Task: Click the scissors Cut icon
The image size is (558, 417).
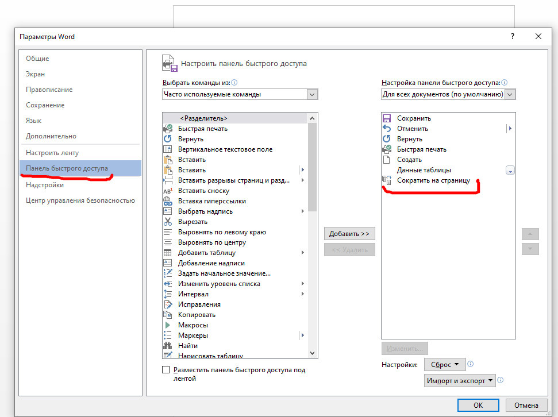Action: click(x=168, y=222)
